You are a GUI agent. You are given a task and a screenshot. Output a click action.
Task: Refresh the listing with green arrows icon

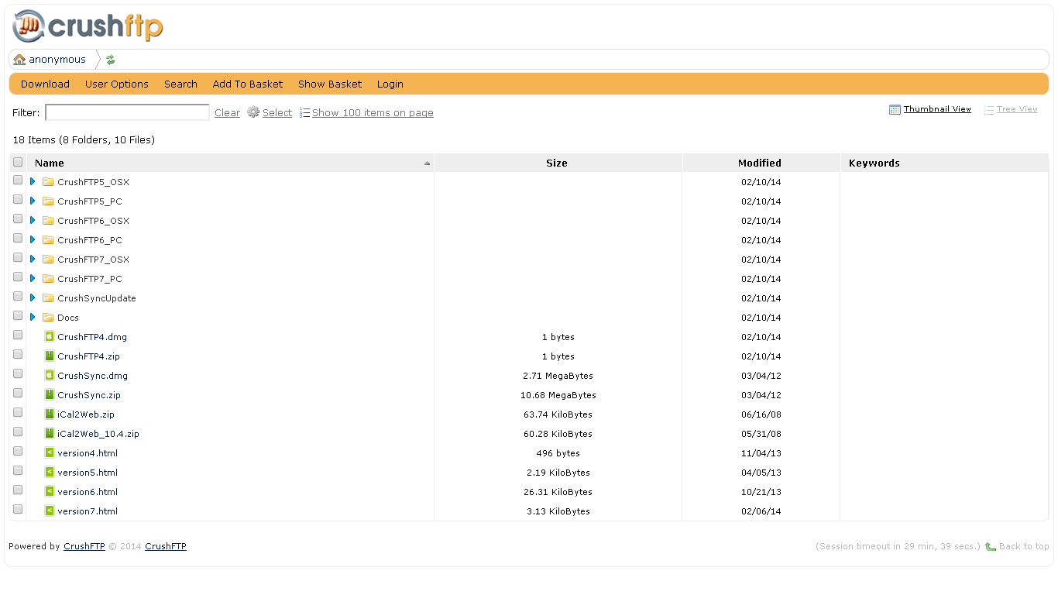point(110,60)
